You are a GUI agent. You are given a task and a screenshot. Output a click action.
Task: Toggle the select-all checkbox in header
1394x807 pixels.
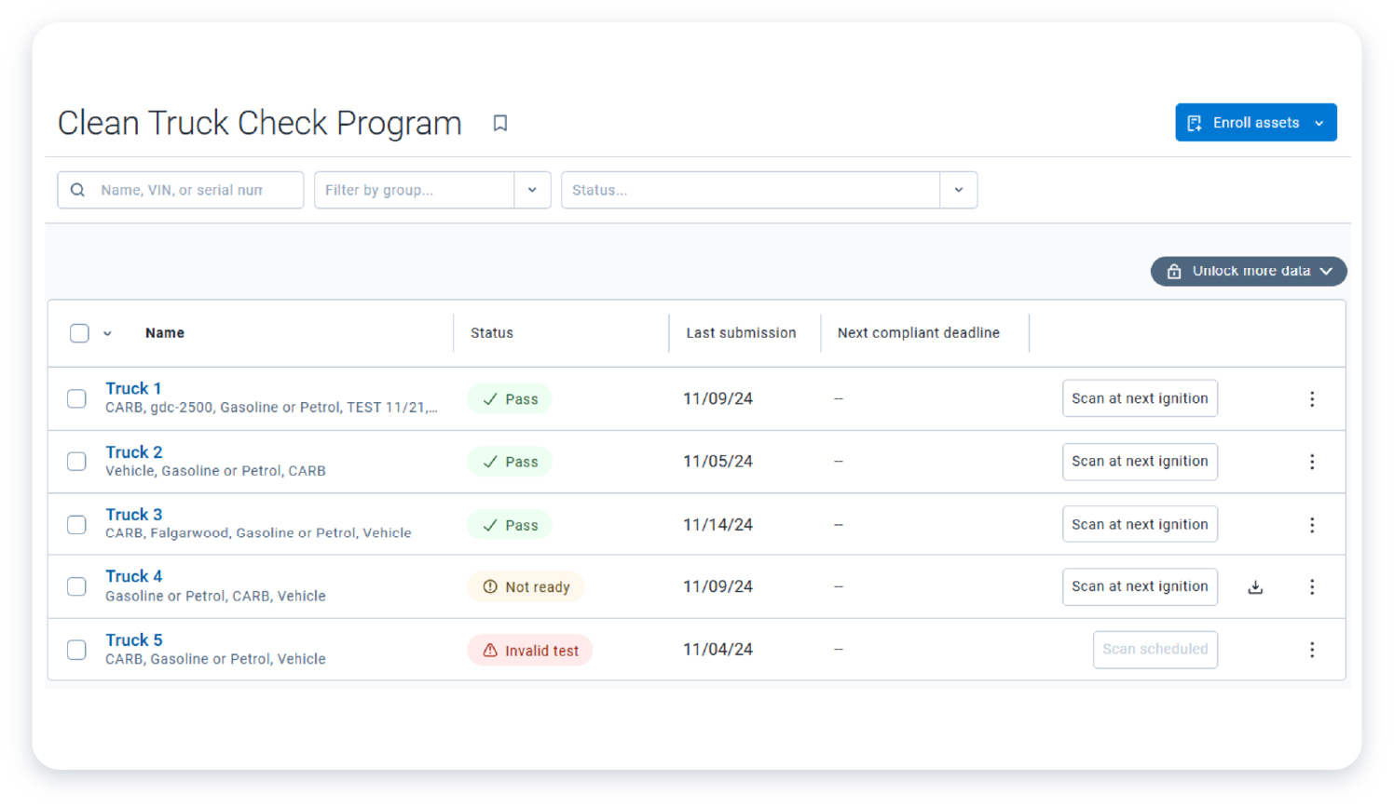click(x=79, y=333)
